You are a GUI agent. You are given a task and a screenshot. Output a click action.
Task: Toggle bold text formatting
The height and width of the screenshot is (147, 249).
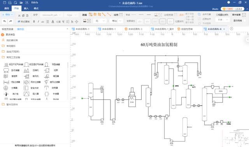34,21
